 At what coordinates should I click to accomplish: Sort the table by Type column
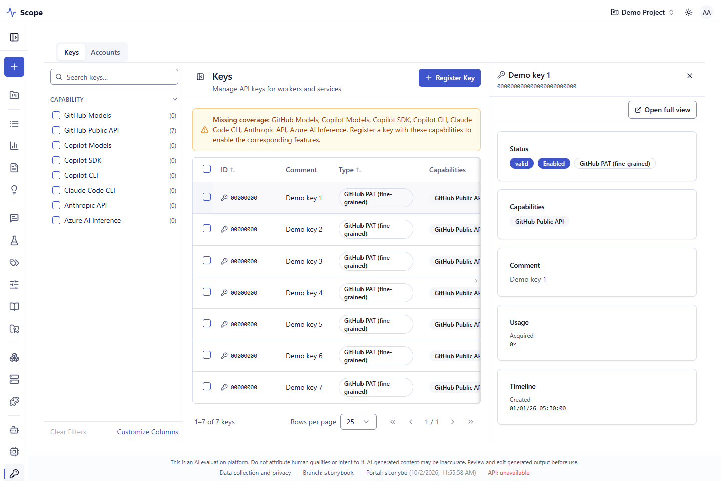(350, 170)
